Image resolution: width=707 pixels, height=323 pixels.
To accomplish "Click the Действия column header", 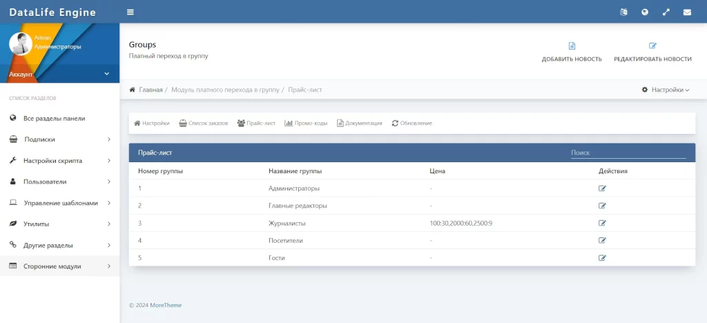I will 613,171.
